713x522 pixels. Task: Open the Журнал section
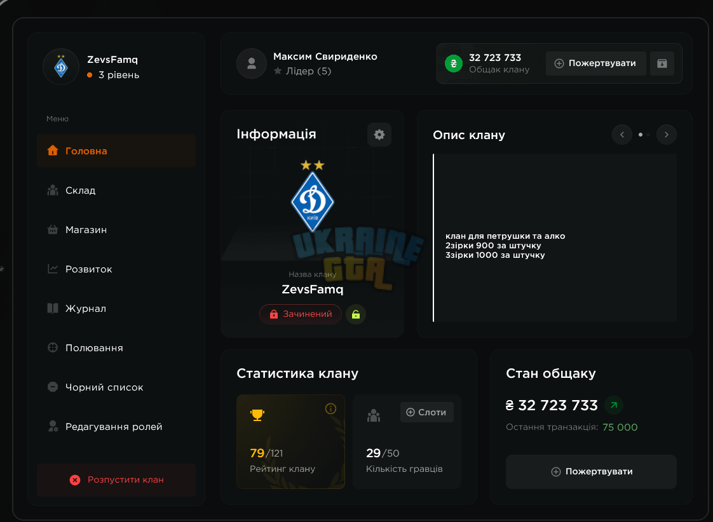[116, 309]
